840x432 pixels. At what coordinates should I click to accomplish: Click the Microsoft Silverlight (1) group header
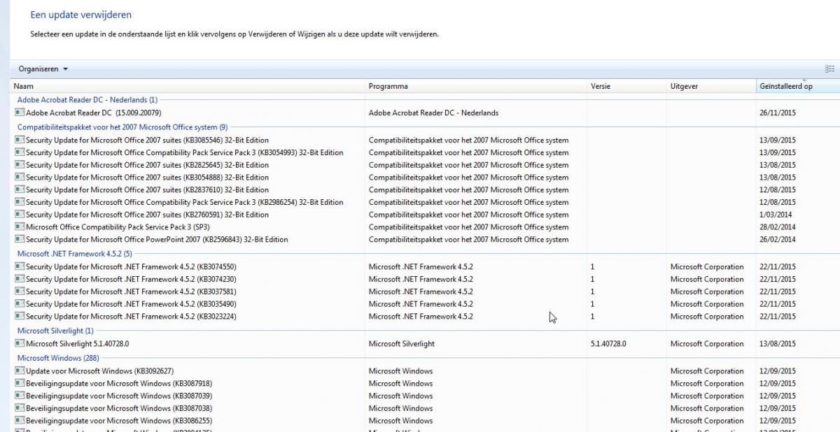[55, 331]
